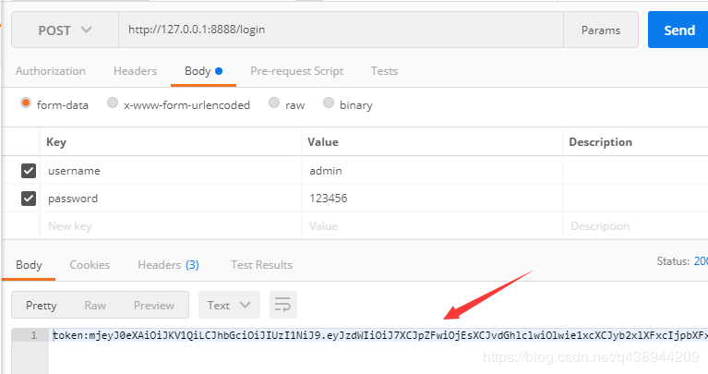Open the Test Results tab
Screen dimensions: 708x374
click(261, 265)
